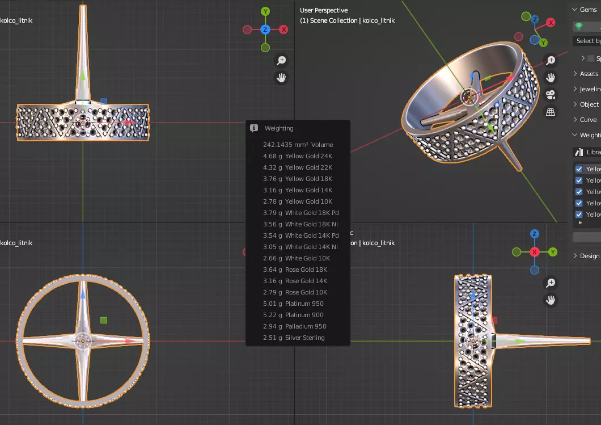This screenshot has height=425, width=601.
Task: Click blue Z axis on bottom-right viewport gizmo
Action: (535, 234)
